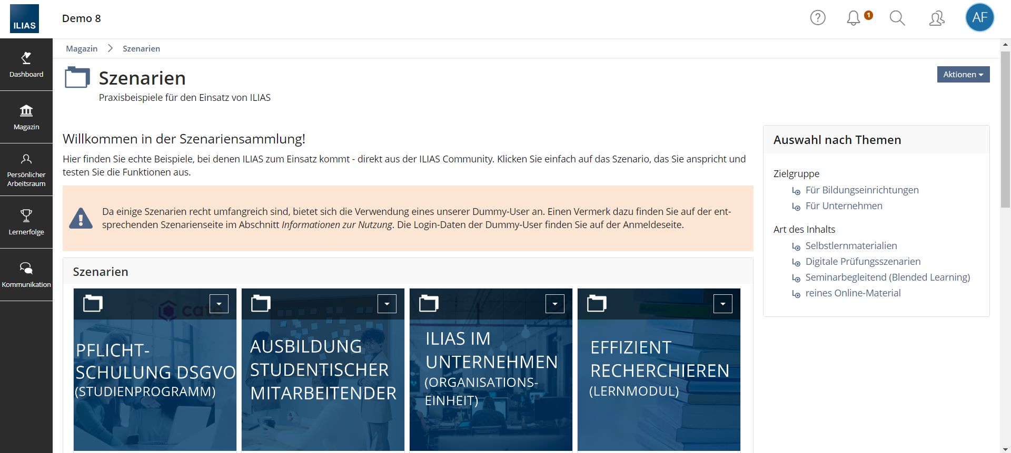Viewport: 1011px width, 453px height.
Task: Select the Selbstlernmaterialien topic
Action: (851, 246)
